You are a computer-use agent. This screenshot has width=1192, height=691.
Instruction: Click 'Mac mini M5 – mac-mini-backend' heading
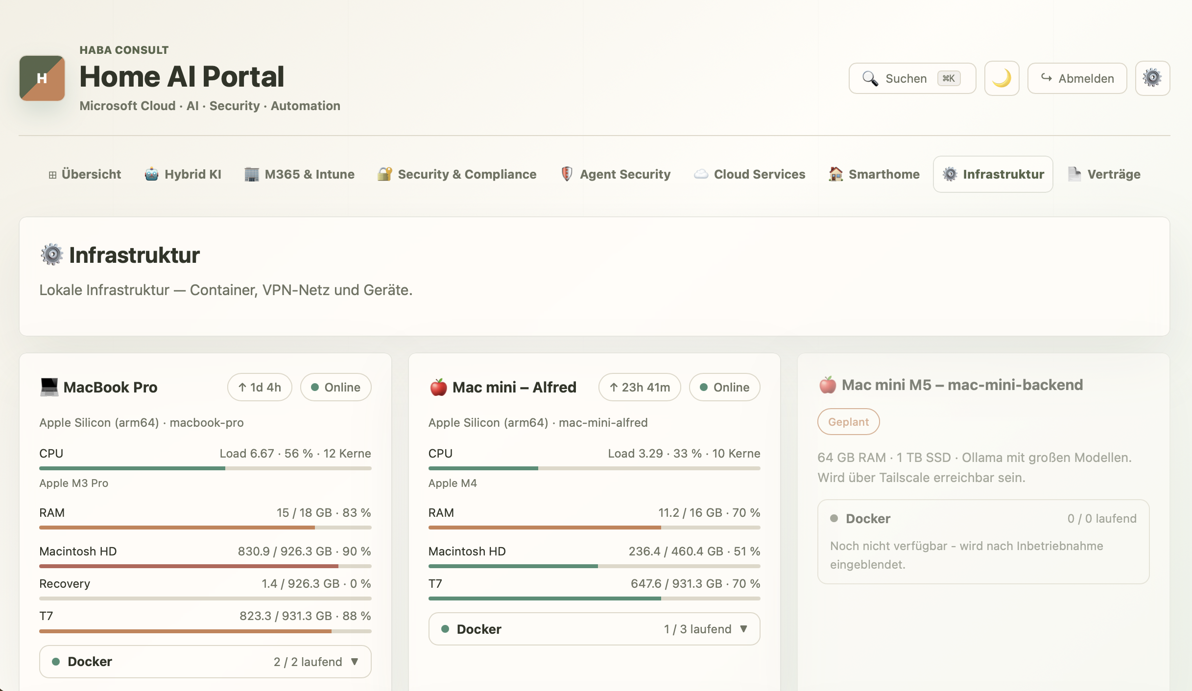962,385
